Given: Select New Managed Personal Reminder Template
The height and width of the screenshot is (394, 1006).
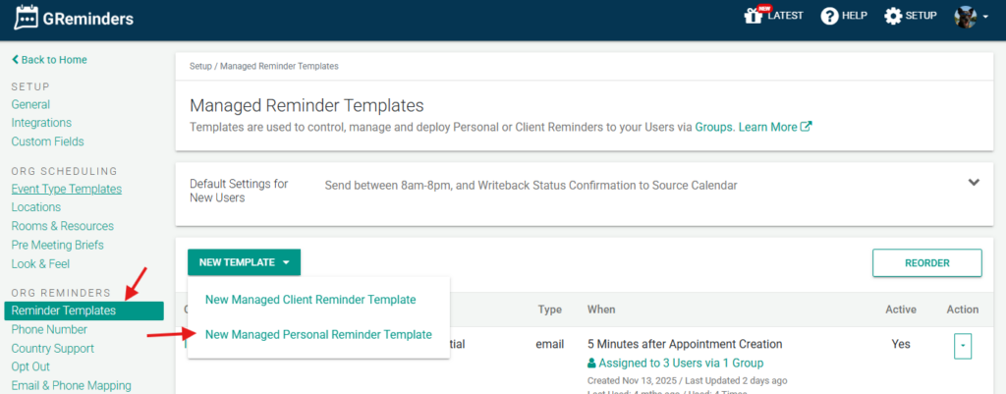Looking at the screenshot, I should pyautogui.click(x=317, y=334).
